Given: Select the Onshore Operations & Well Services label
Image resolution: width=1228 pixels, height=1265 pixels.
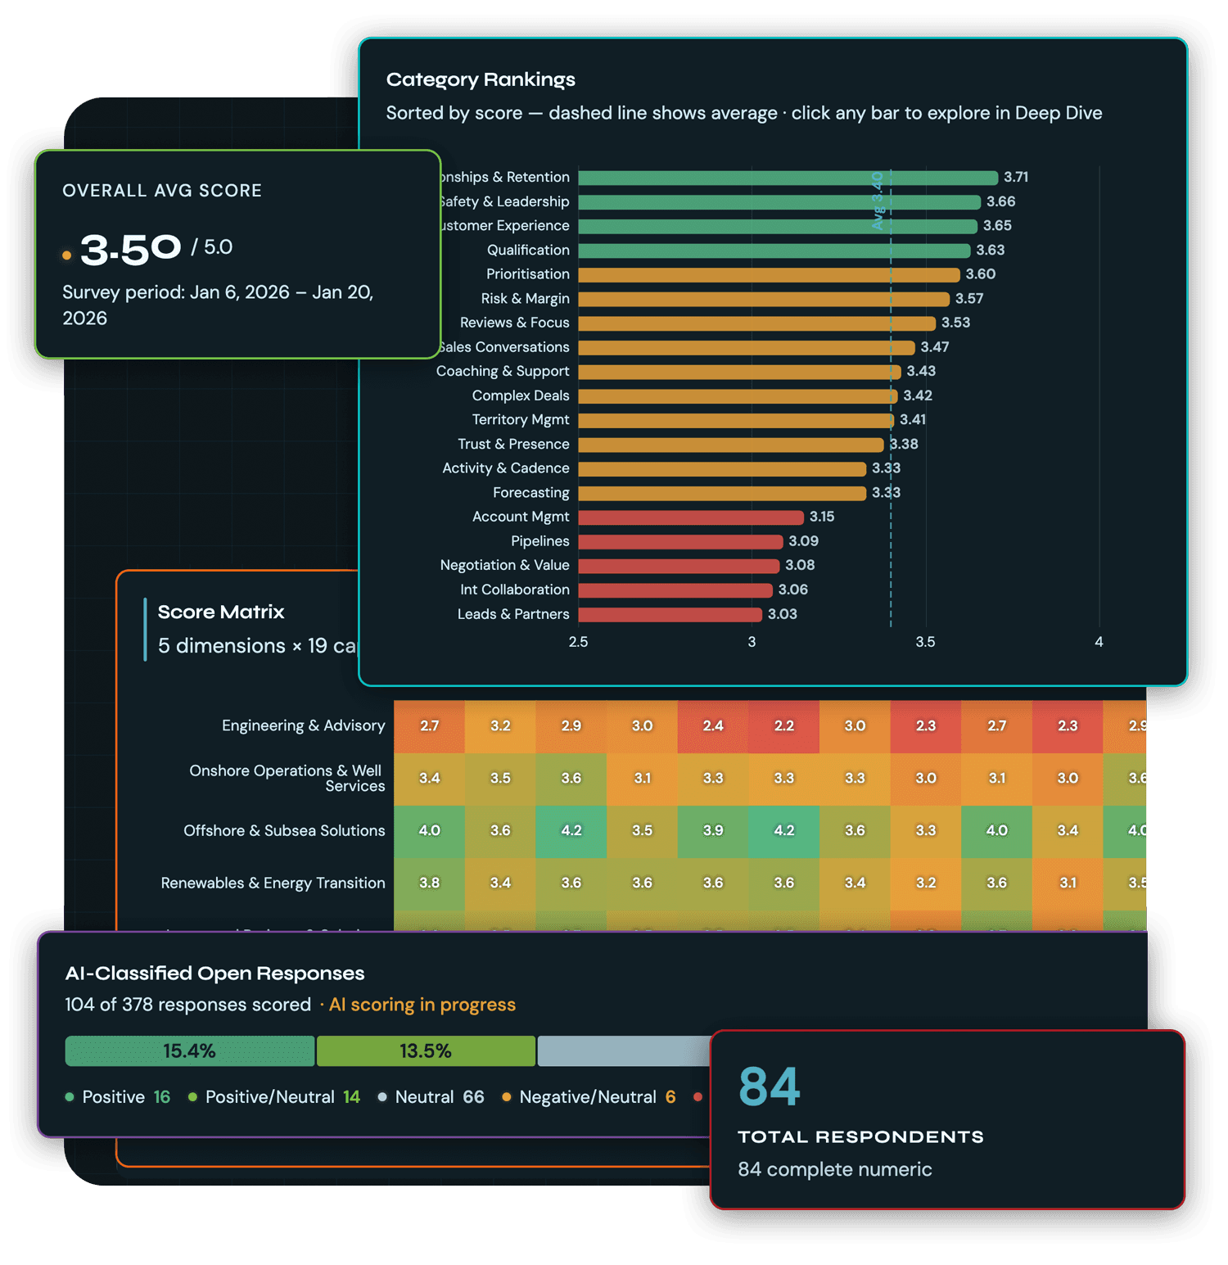Looking at the screenshot, I should tap(287, 779).
